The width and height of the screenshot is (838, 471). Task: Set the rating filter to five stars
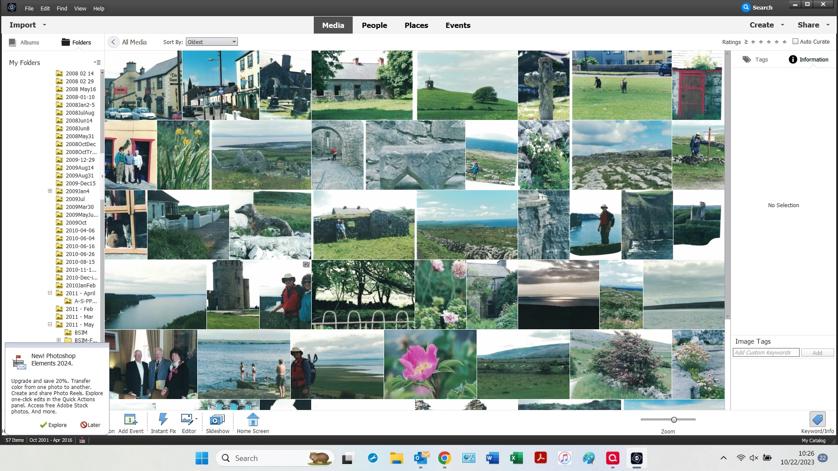click(x=784, y=42)
